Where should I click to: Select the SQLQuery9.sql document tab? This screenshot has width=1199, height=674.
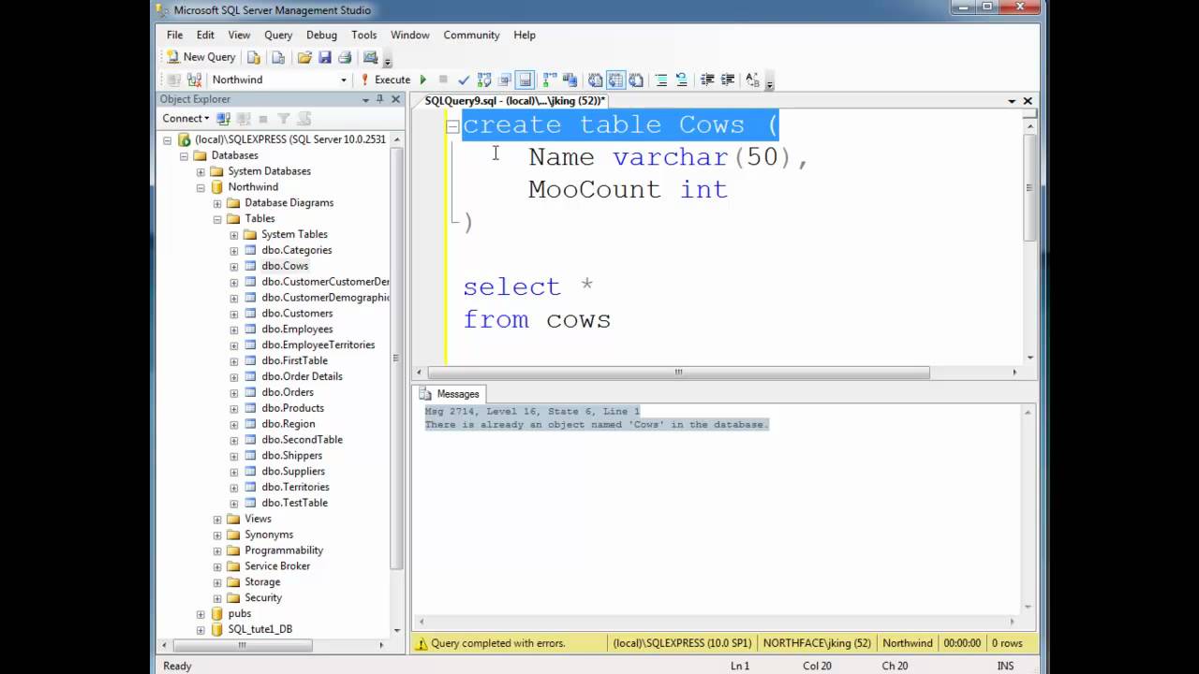[x=515, y=100]
